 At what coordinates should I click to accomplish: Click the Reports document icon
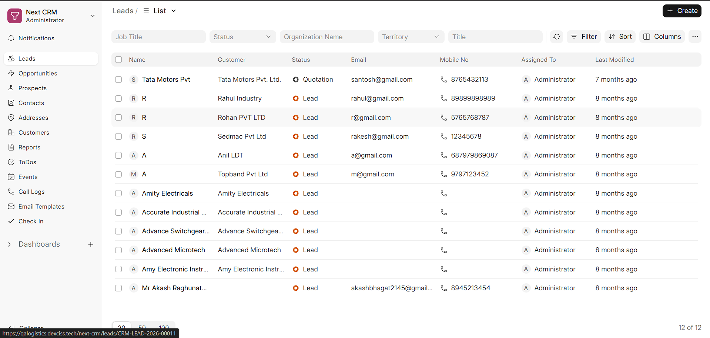pos(11,147)
